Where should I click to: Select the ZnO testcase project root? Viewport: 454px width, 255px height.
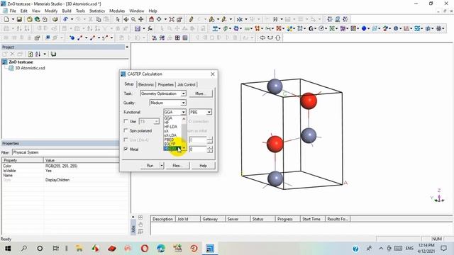[x=21, y=62]
